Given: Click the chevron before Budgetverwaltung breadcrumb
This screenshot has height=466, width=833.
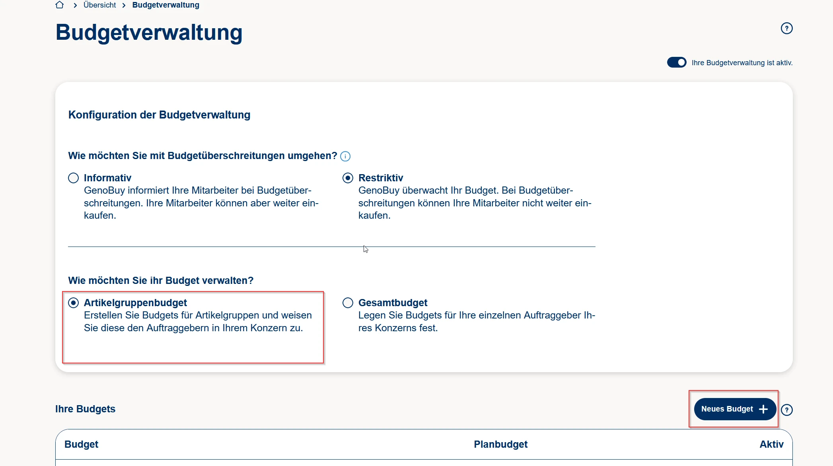Looking at the screenshot, I should [x=124, y=5].
